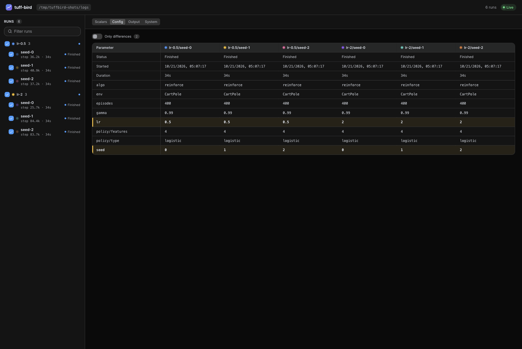Select the highlighted lr parameter row label

point(98,122)
